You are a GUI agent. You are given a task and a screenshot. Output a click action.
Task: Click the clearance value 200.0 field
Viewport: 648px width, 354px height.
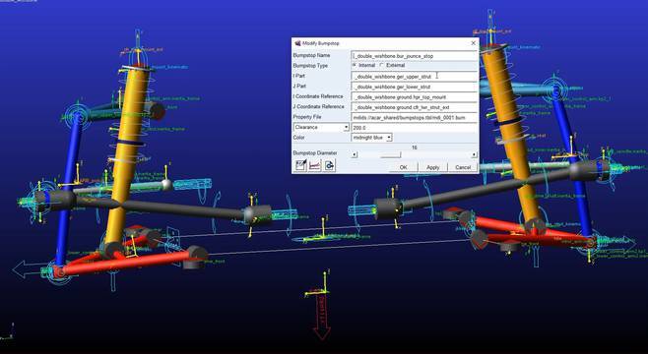point(414,128)
